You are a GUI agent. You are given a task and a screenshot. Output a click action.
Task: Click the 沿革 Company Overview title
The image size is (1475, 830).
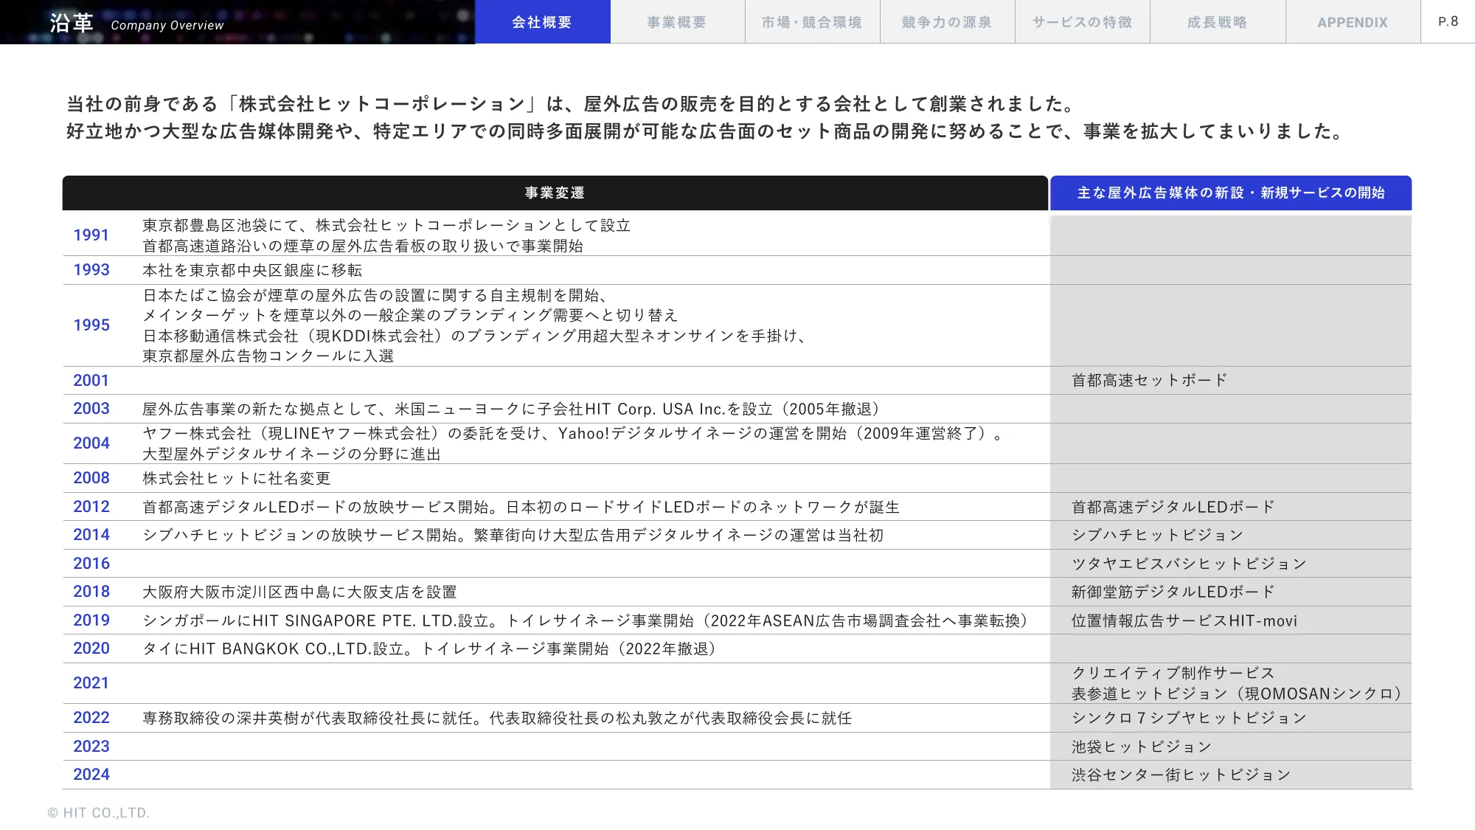coord(137,24)
